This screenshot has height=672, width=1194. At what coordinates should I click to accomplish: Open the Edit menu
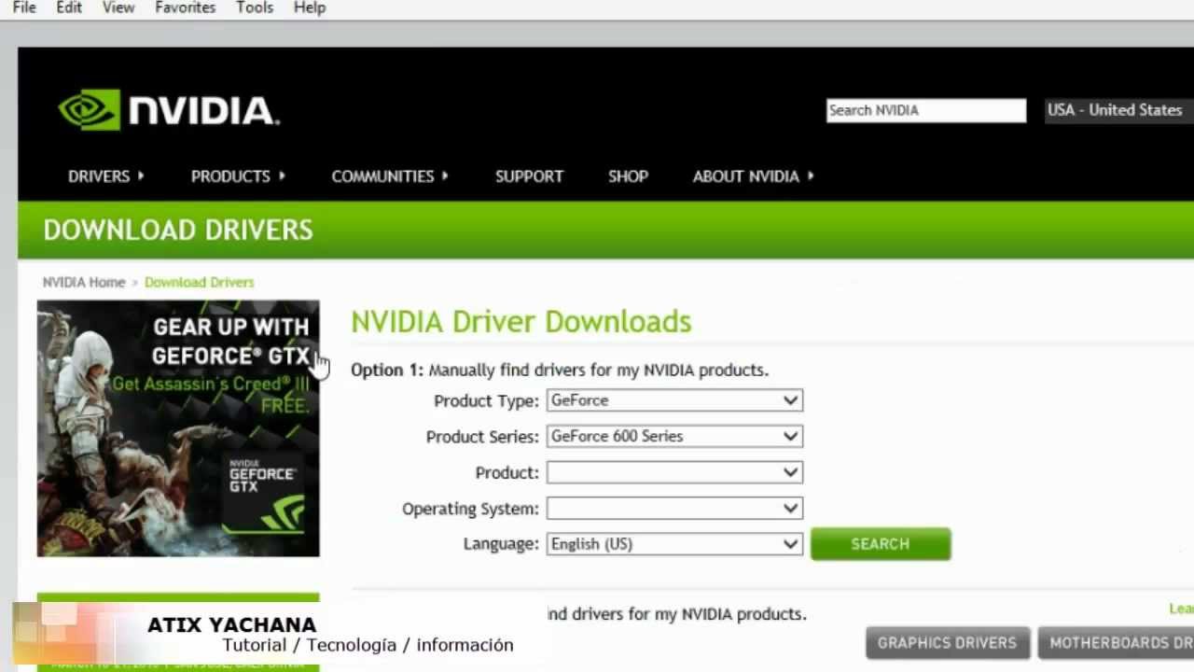coord(69,7)
